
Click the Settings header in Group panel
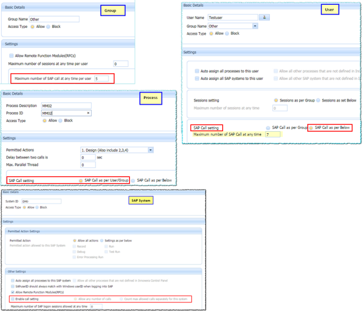coord(68,44)
